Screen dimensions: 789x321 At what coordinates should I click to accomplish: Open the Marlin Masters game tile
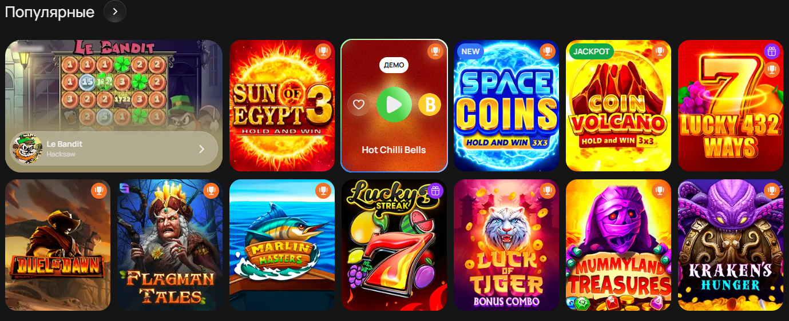coord(282,245)
